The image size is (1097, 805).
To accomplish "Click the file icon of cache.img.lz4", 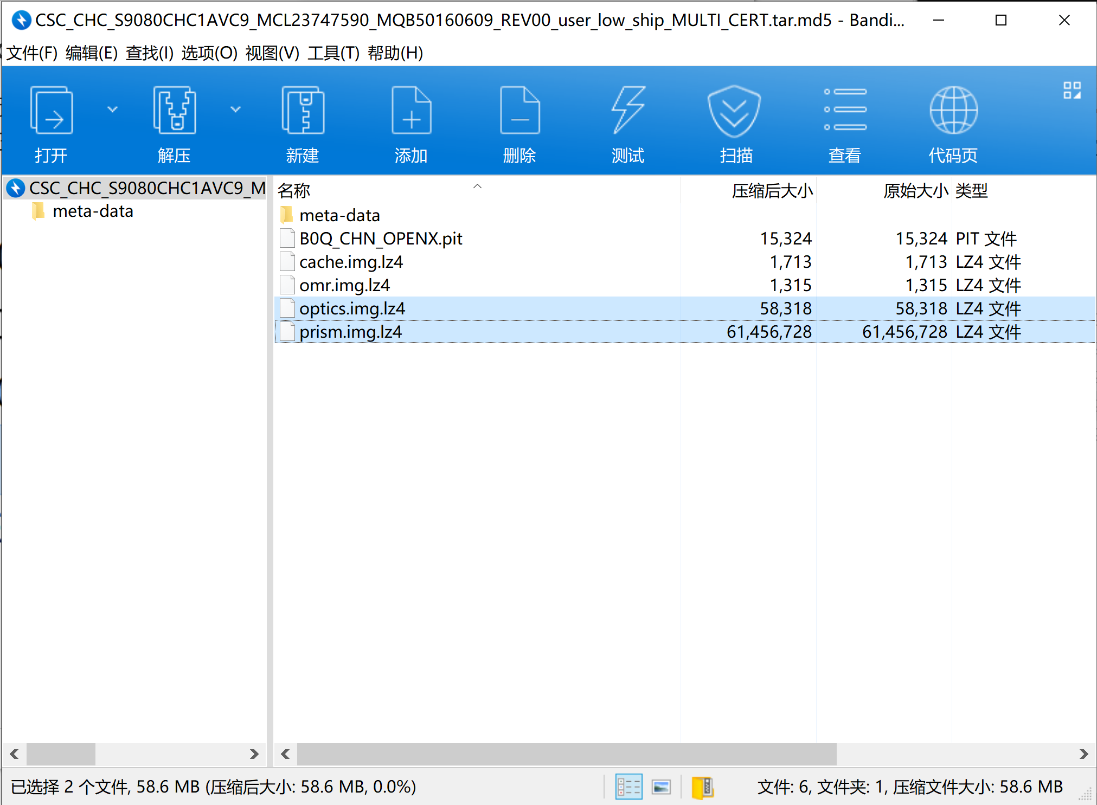I will tap(287, 261).
